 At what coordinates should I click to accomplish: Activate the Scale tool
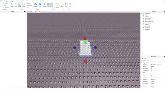20,5
